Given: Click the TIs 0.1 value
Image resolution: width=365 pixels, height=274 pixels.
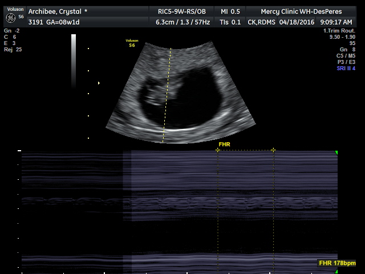Looking at the screenshot, I should click(x=230, y=22).
